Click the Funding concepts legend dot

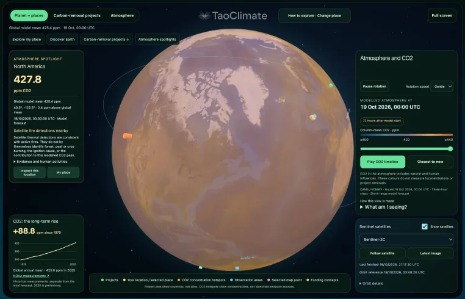pyautogui.click(x=308, y=280)
